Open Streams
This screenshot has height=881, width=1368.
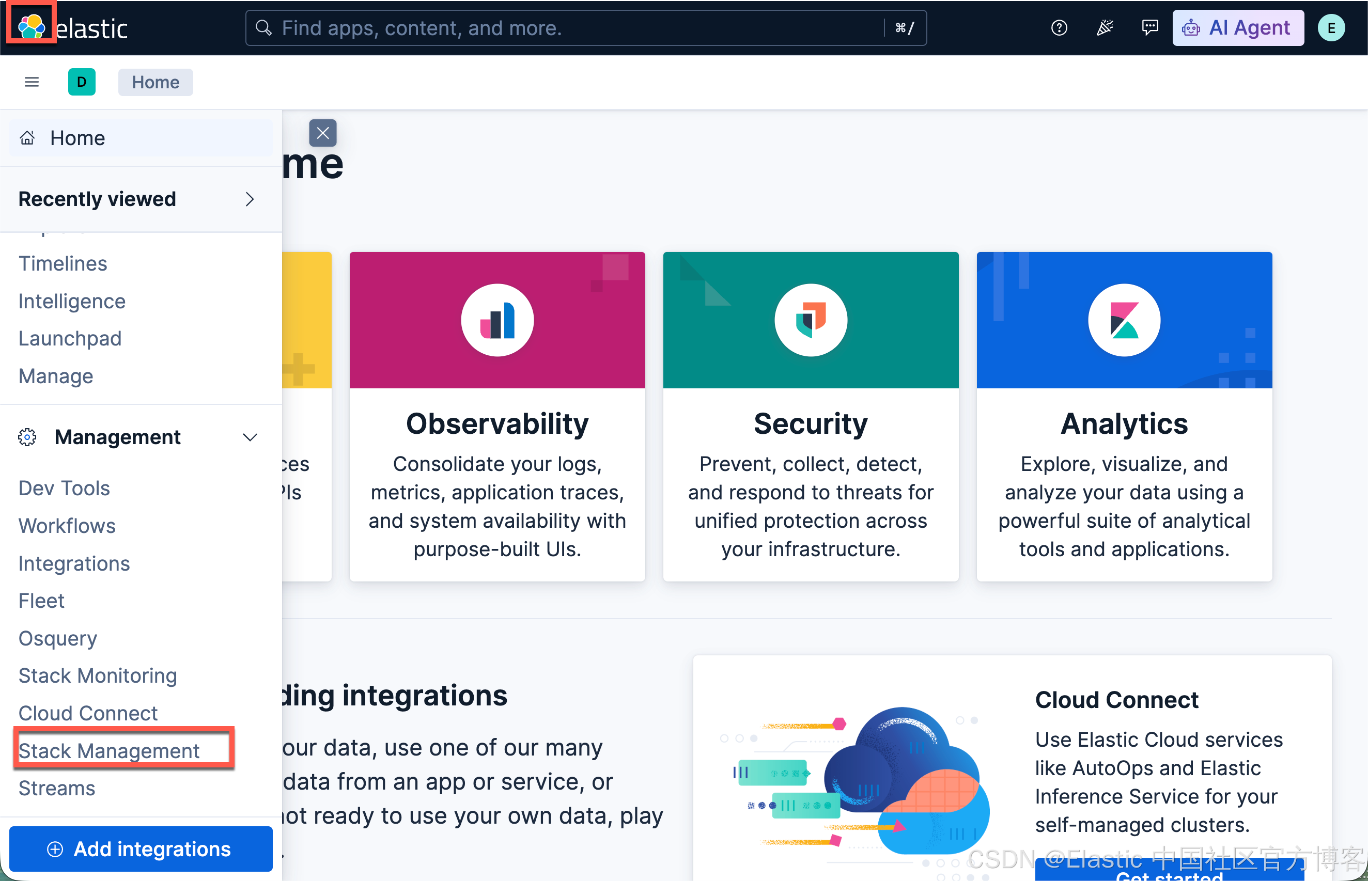pyautogui.click(x=57, y=789)
